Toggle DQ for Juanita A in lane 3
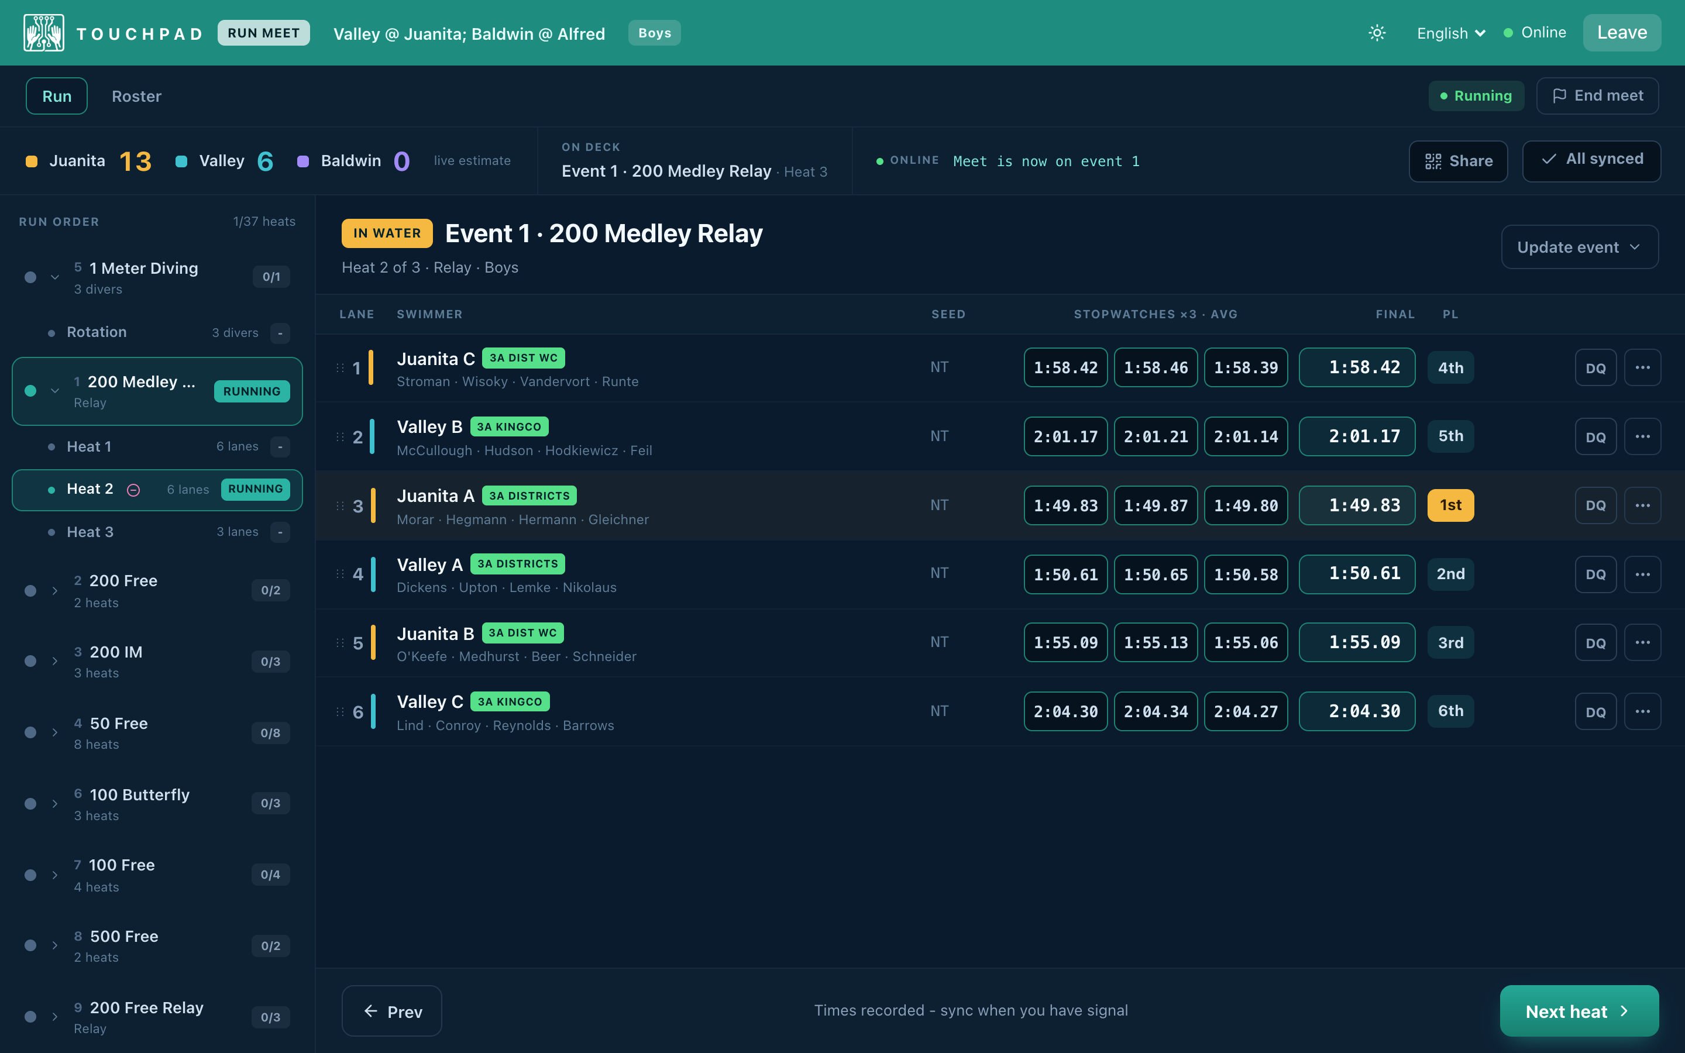Viewport: 1685px width, 1053px height. tap(1595, 505)
